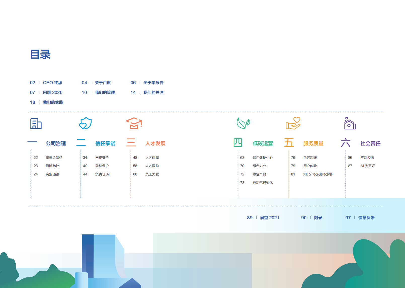Open the 公司治理 section heading

tap(56, 143)
